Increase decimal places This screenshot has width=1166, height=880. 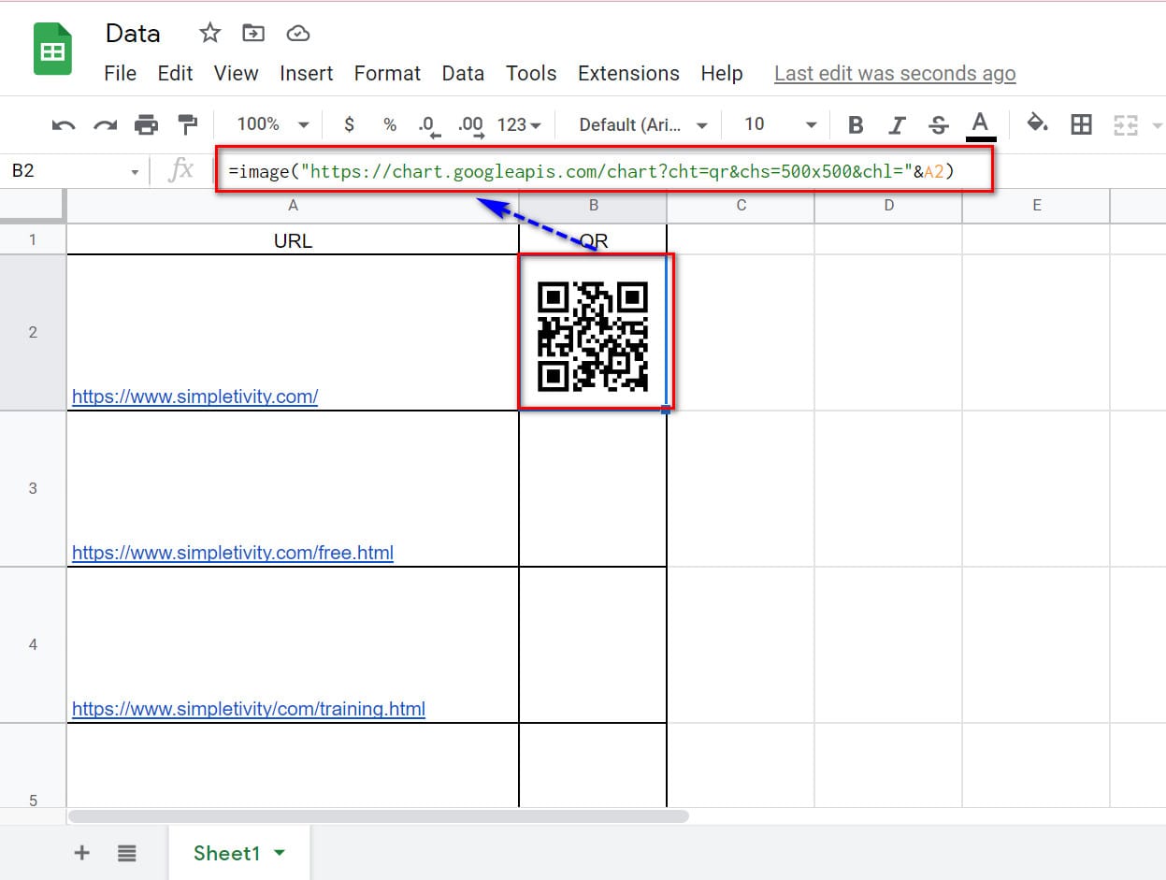[471, 125]
